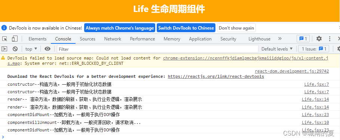The height and width of the screenshot is (140, 340).
Task: Open the Default levels dropdown
Action: (277, 49)
